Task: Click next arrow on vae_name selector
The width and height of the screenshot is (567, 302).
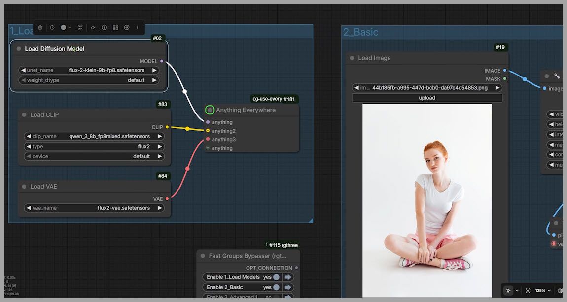Action: (x=160, y=208)
